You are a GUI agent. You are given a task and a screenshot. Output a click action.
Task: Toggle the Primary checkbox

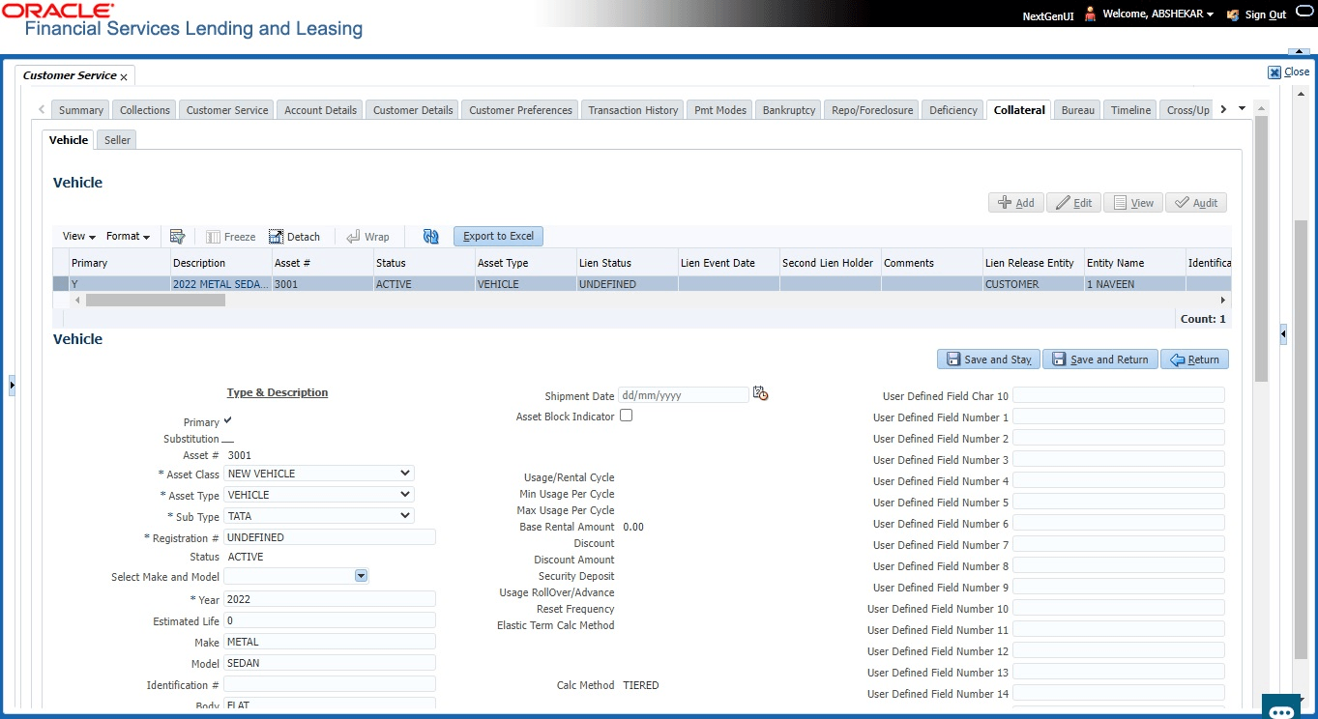pos(227,421)
